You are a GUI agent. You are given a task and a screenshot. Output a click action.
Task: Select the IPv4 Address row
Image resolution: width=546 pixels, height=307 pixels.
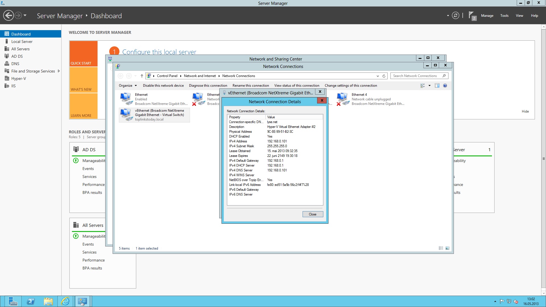275,141
